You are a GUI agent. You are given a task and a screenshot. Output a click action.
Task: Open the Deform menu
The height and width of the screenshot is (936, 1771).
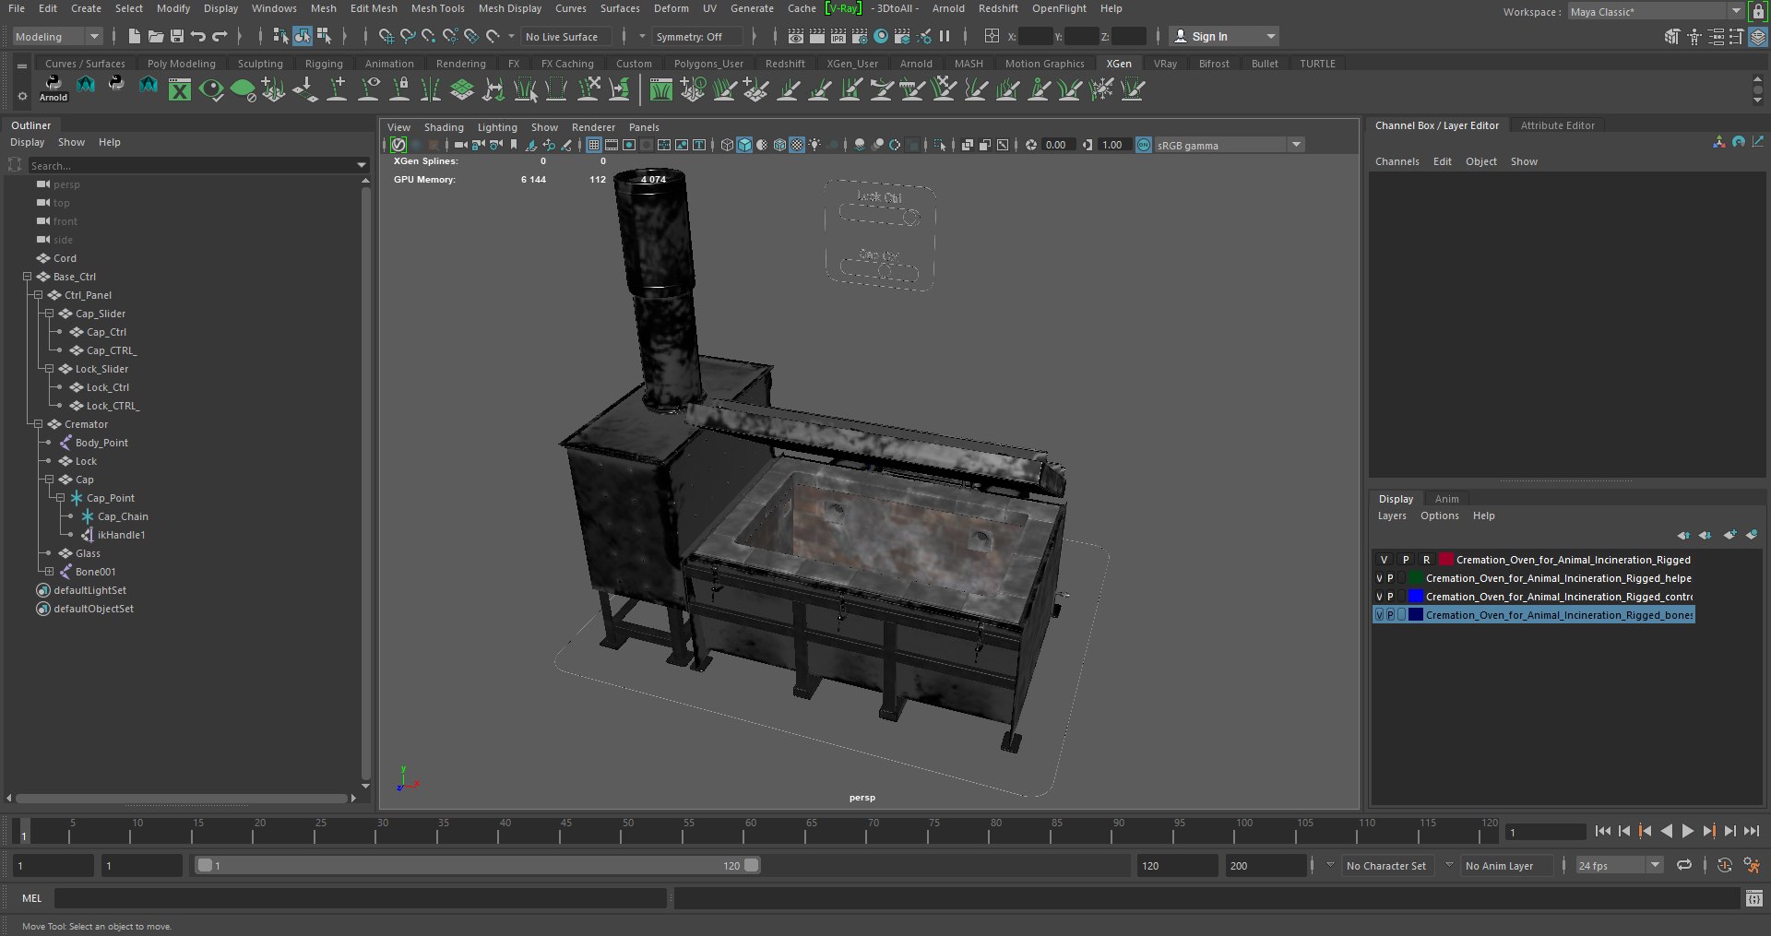click(671, 8)
